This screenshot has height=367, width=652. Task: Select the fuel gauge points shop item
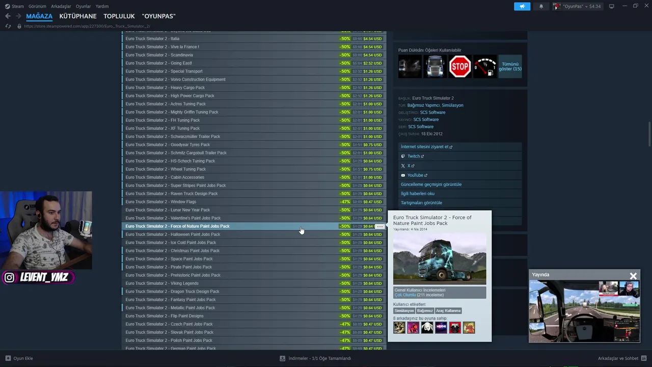tap(485, 66)
